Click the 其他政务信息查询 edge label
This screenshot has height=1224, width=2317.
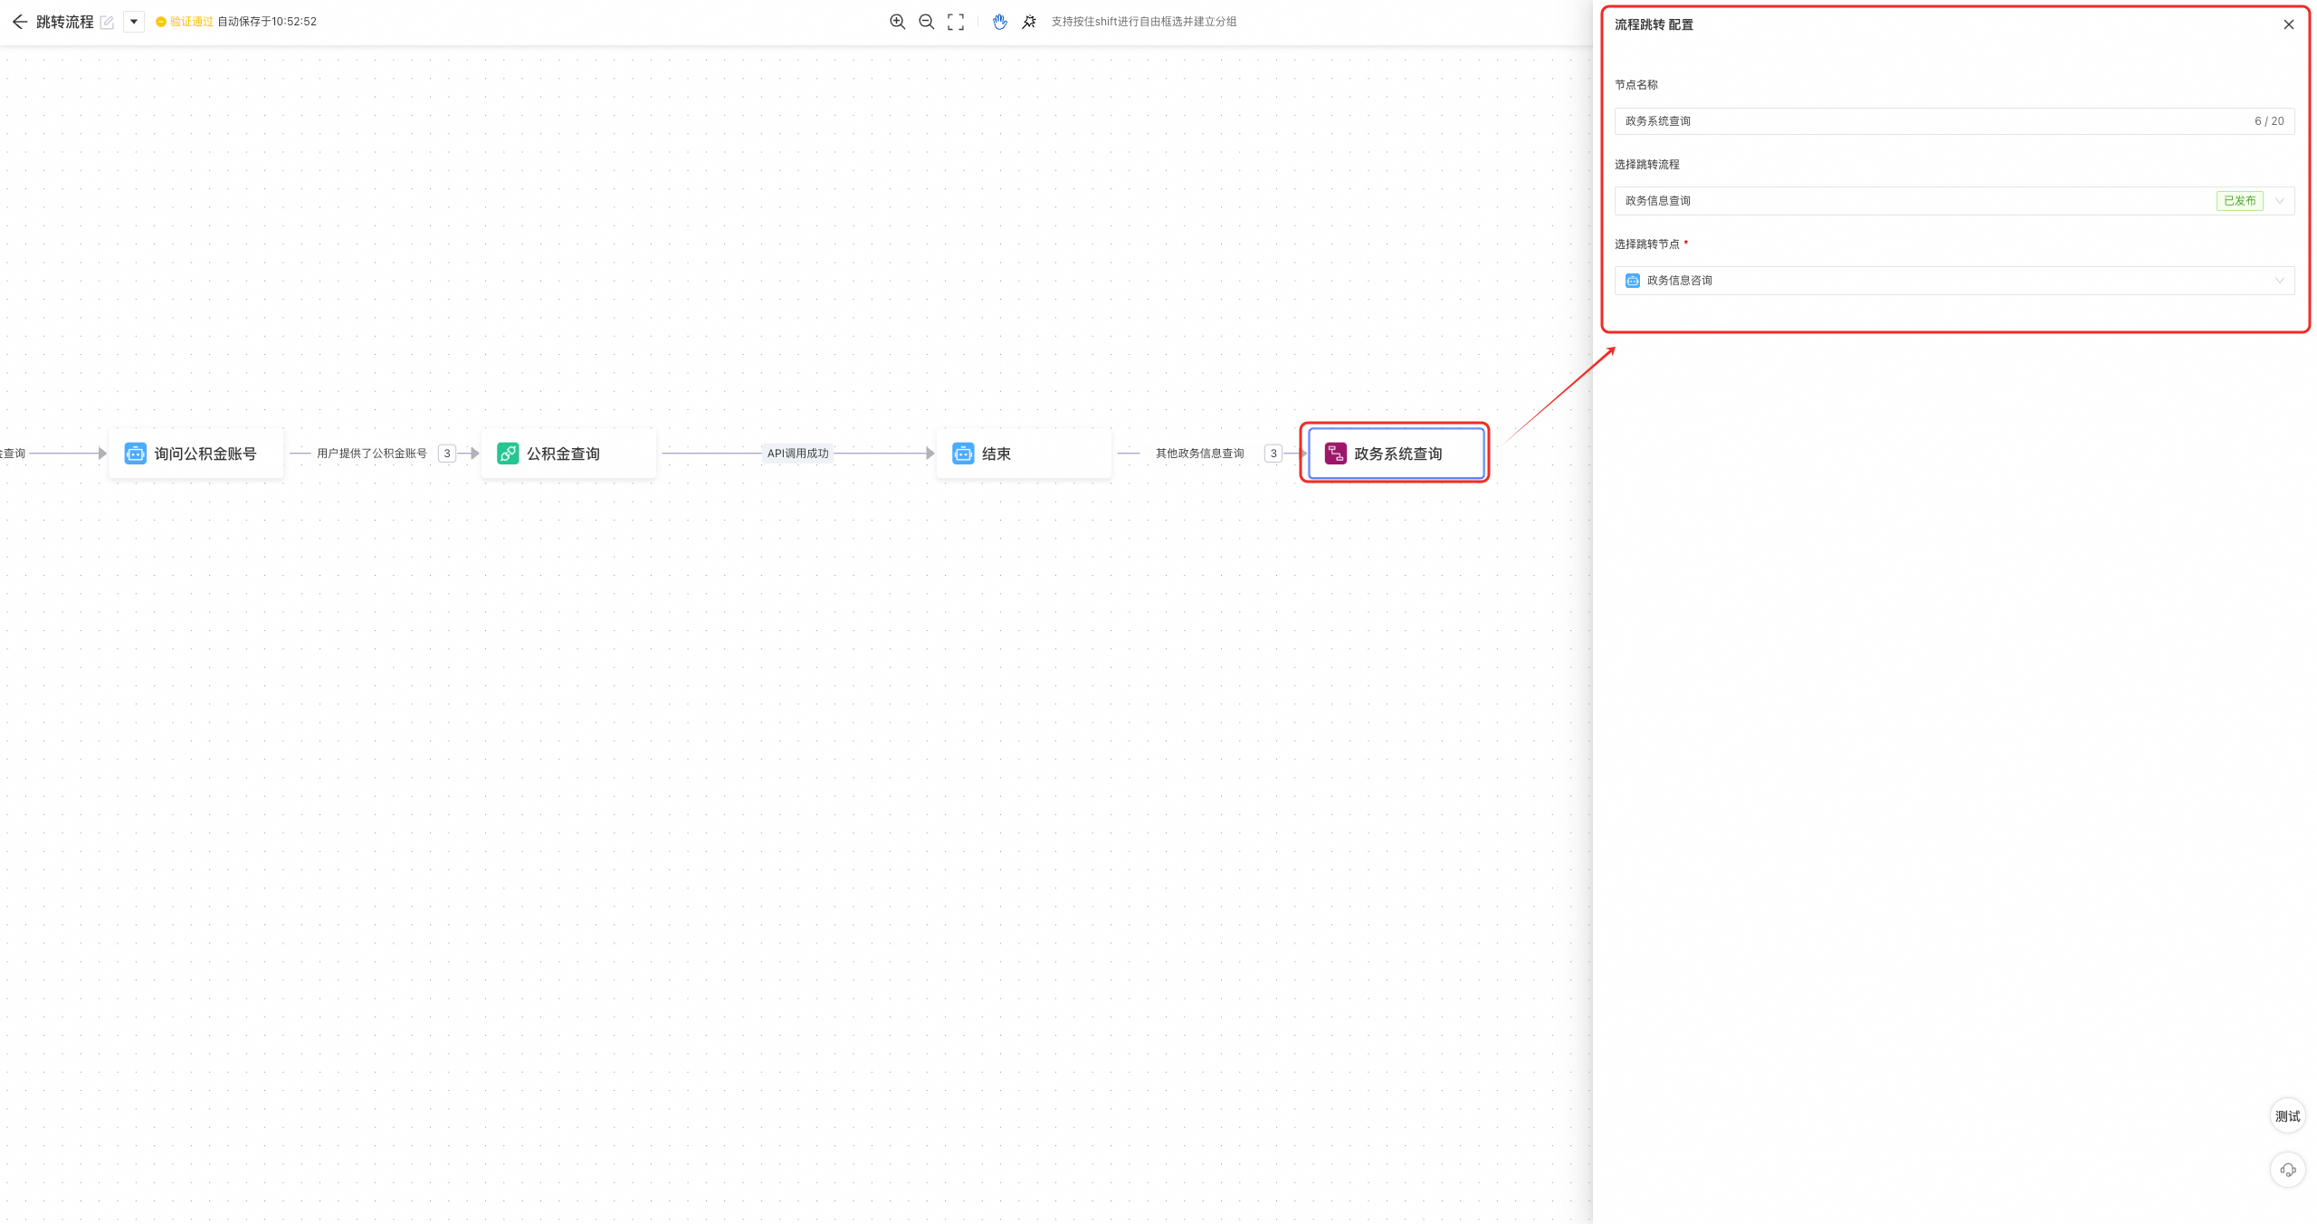(1200, 454)
